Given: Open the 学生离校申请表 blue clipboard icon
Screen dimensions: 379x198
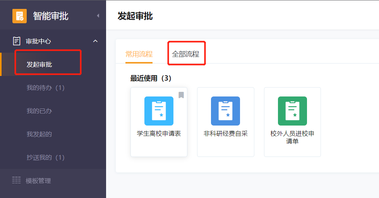Looking at the screenshot, I should pos(159,111).
